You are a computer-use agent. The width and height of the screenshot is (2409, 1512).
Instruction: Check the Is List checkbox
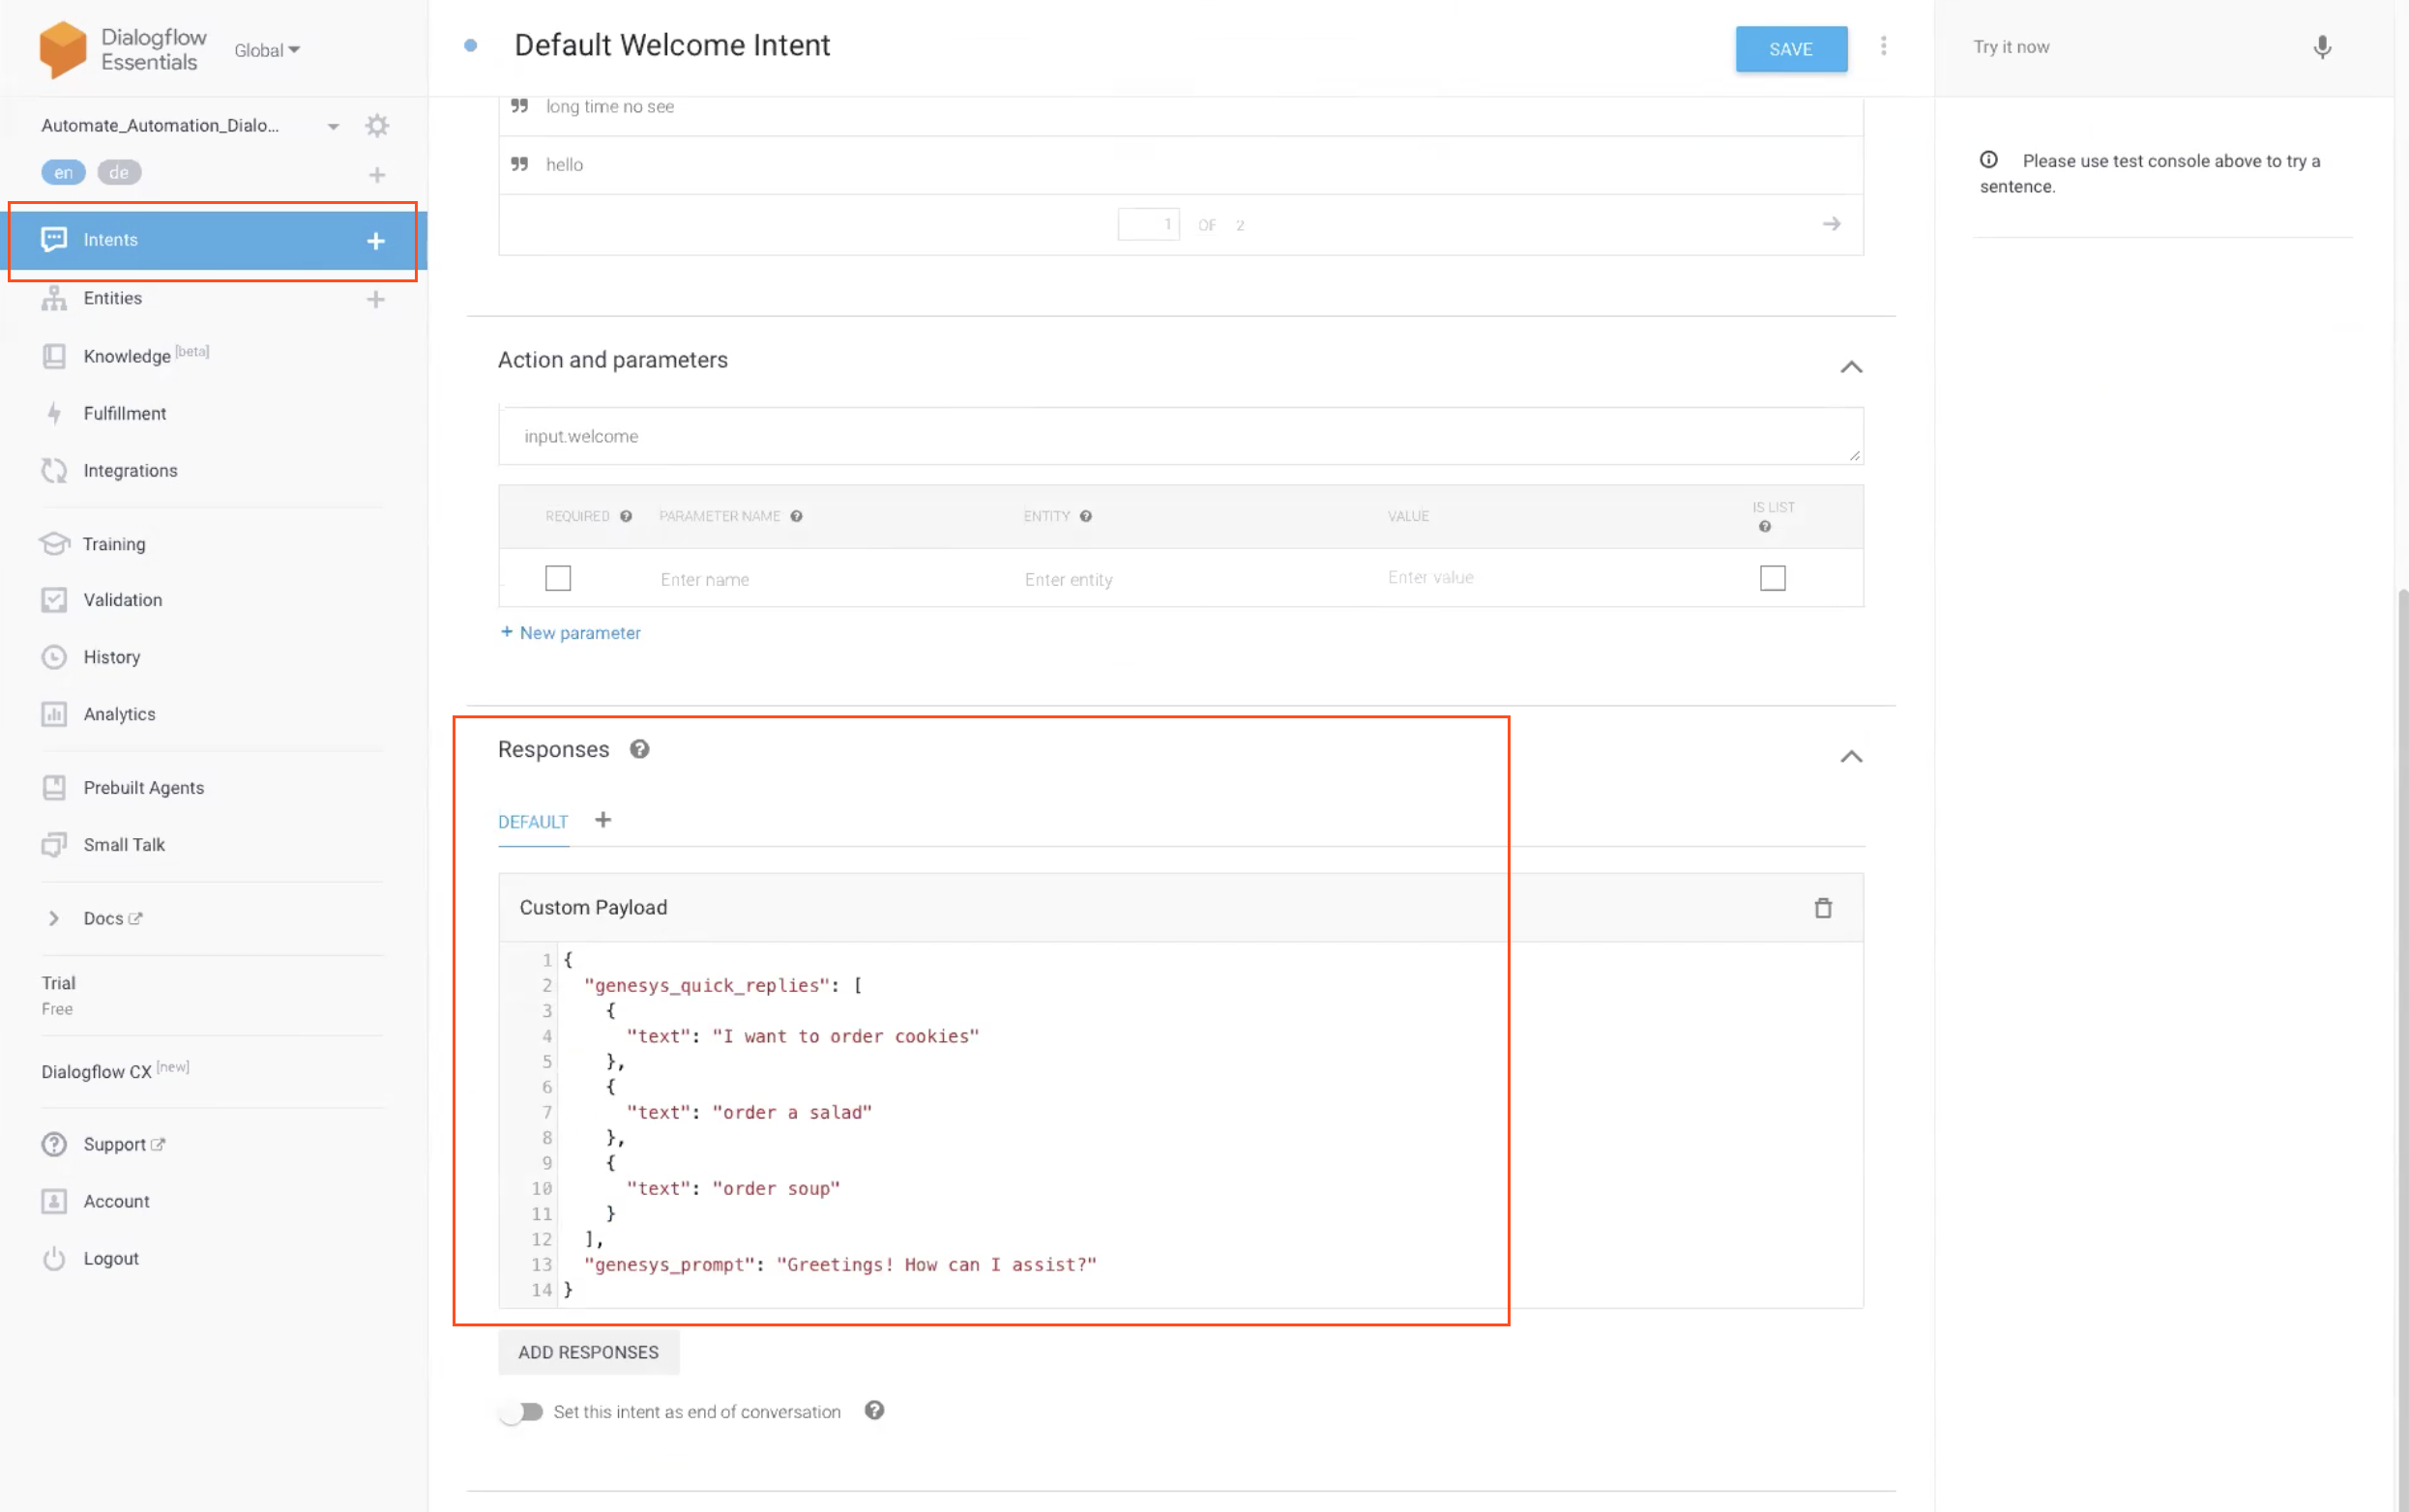coord(1772,578)
